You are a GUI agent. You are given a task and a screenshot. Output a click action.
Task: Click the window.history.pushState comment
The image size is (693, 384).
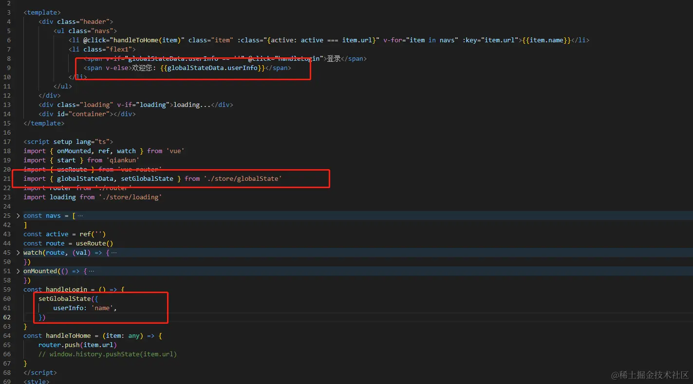point(108,354)
